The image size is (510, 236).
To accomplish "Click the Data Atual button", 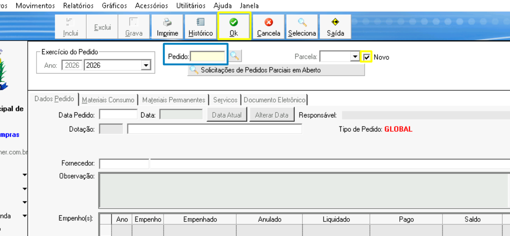I will 227,115.
